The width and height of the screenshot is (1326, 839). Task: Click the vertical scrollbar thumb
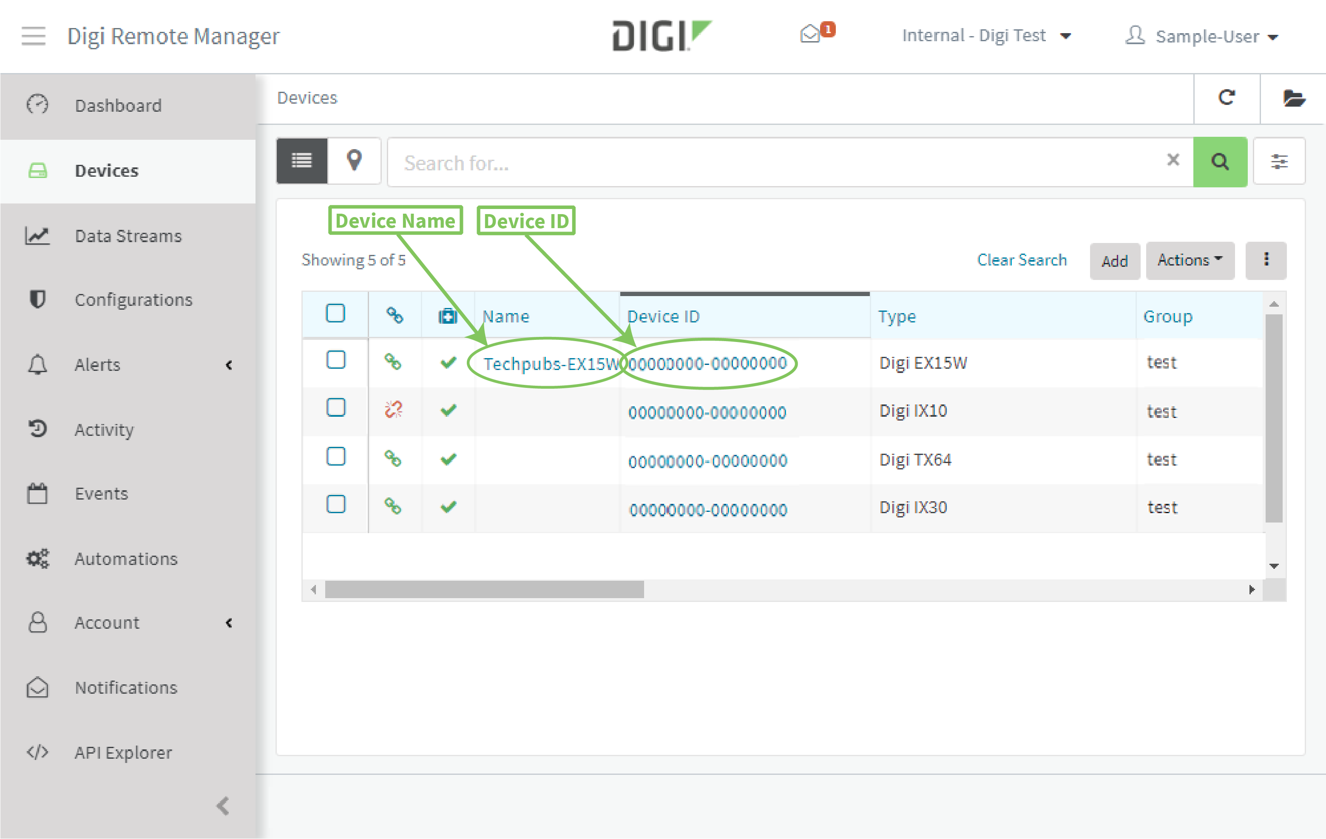[x=1274, y=418]
